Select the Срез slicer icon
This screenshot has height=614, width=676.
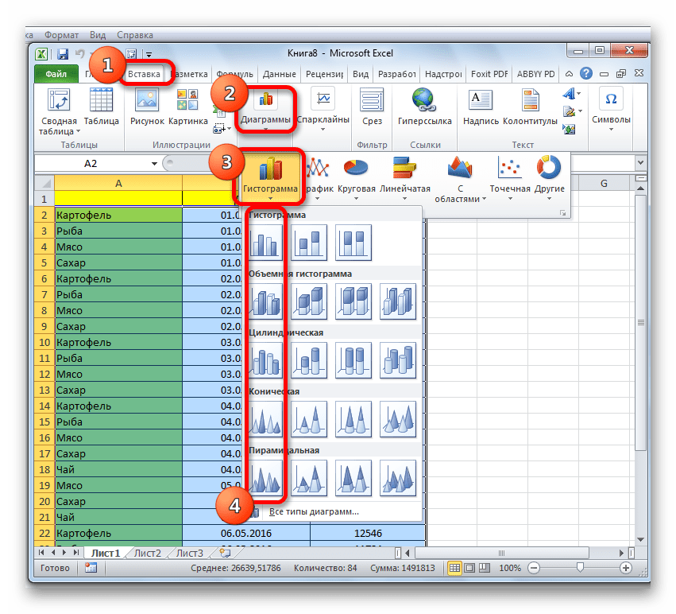coord(372,108)
